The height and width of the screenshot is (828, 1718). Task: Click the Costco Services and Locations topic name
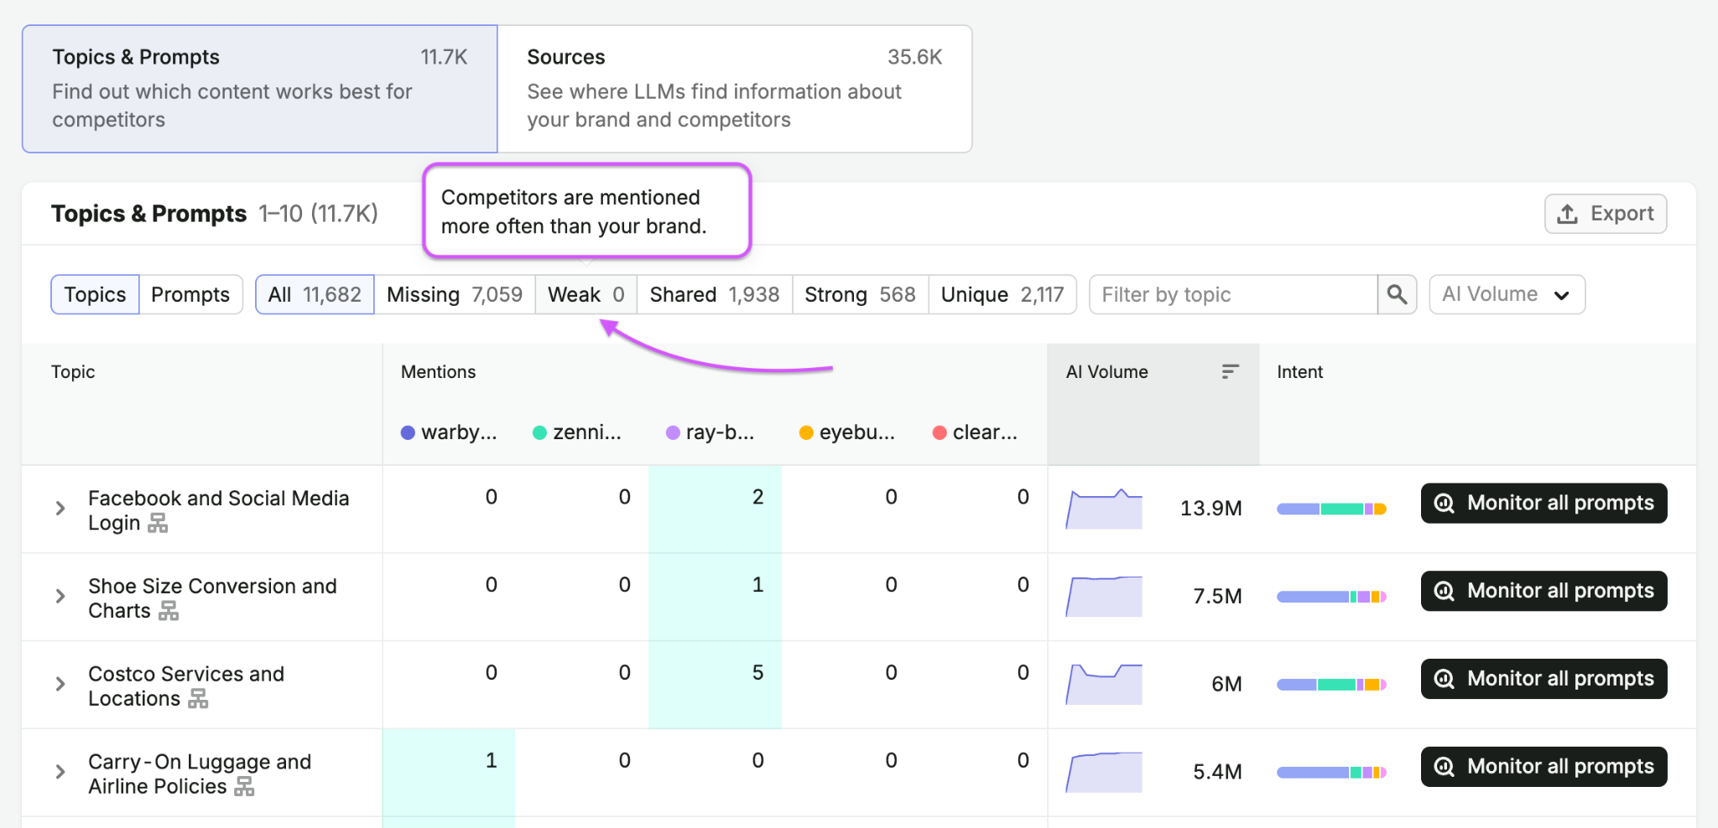[186, 686]
